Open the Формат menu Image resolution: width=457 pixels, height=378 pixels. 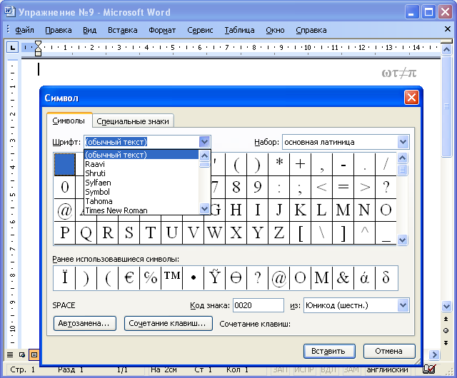162,30
